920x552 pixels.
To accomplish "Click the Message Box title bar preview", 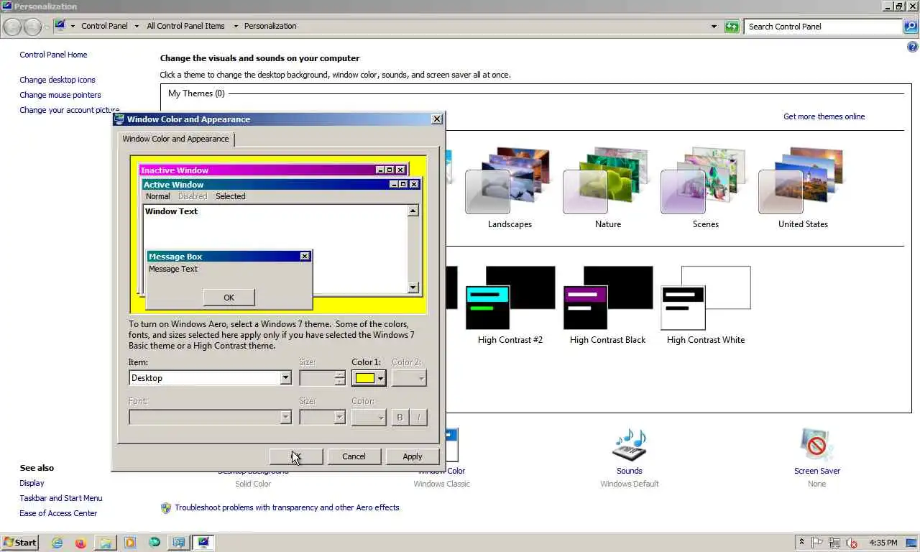I will [x=229, y=257].
